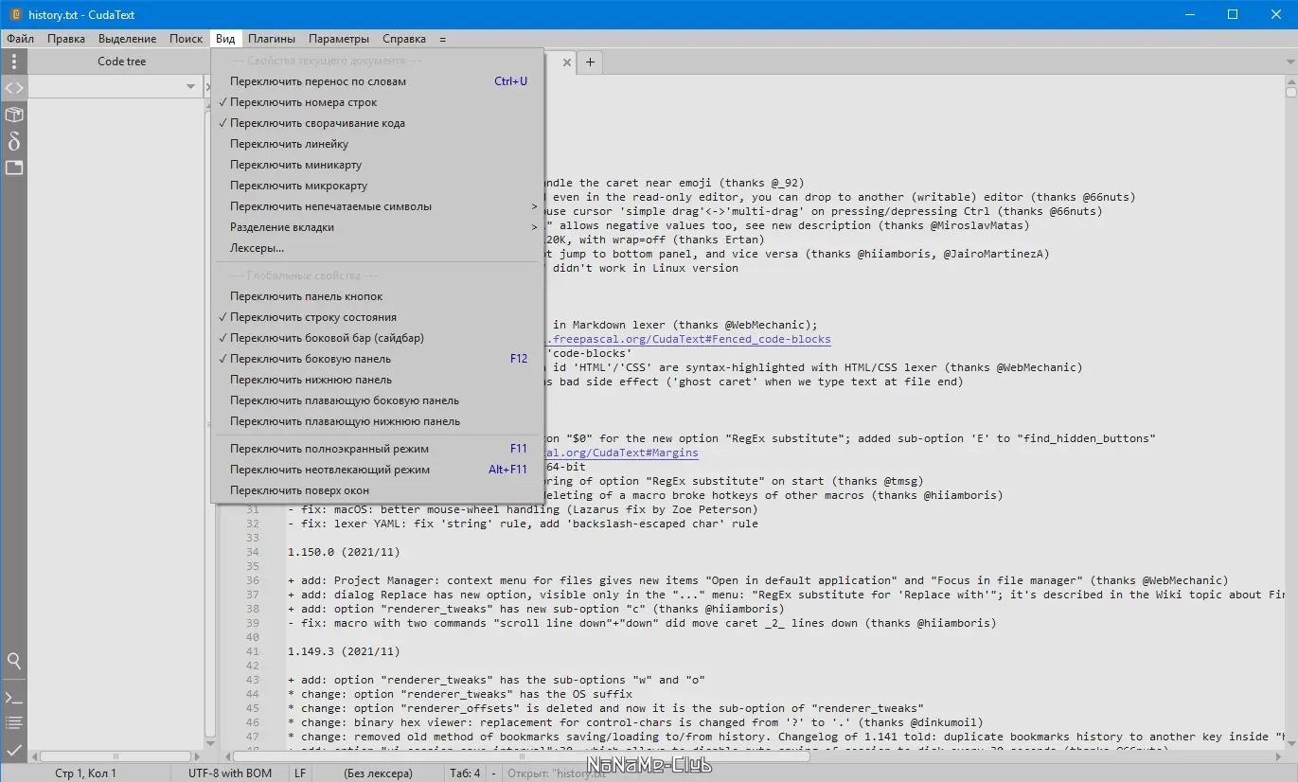Open the Выделение menu

(x=128, y=39)
